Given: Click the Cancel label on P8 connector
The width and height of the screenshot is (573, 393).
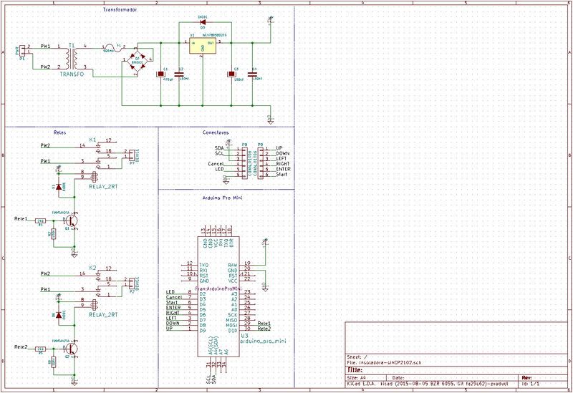Looking at the screenshot, I should pyautogui.click(x=216, y=164).
